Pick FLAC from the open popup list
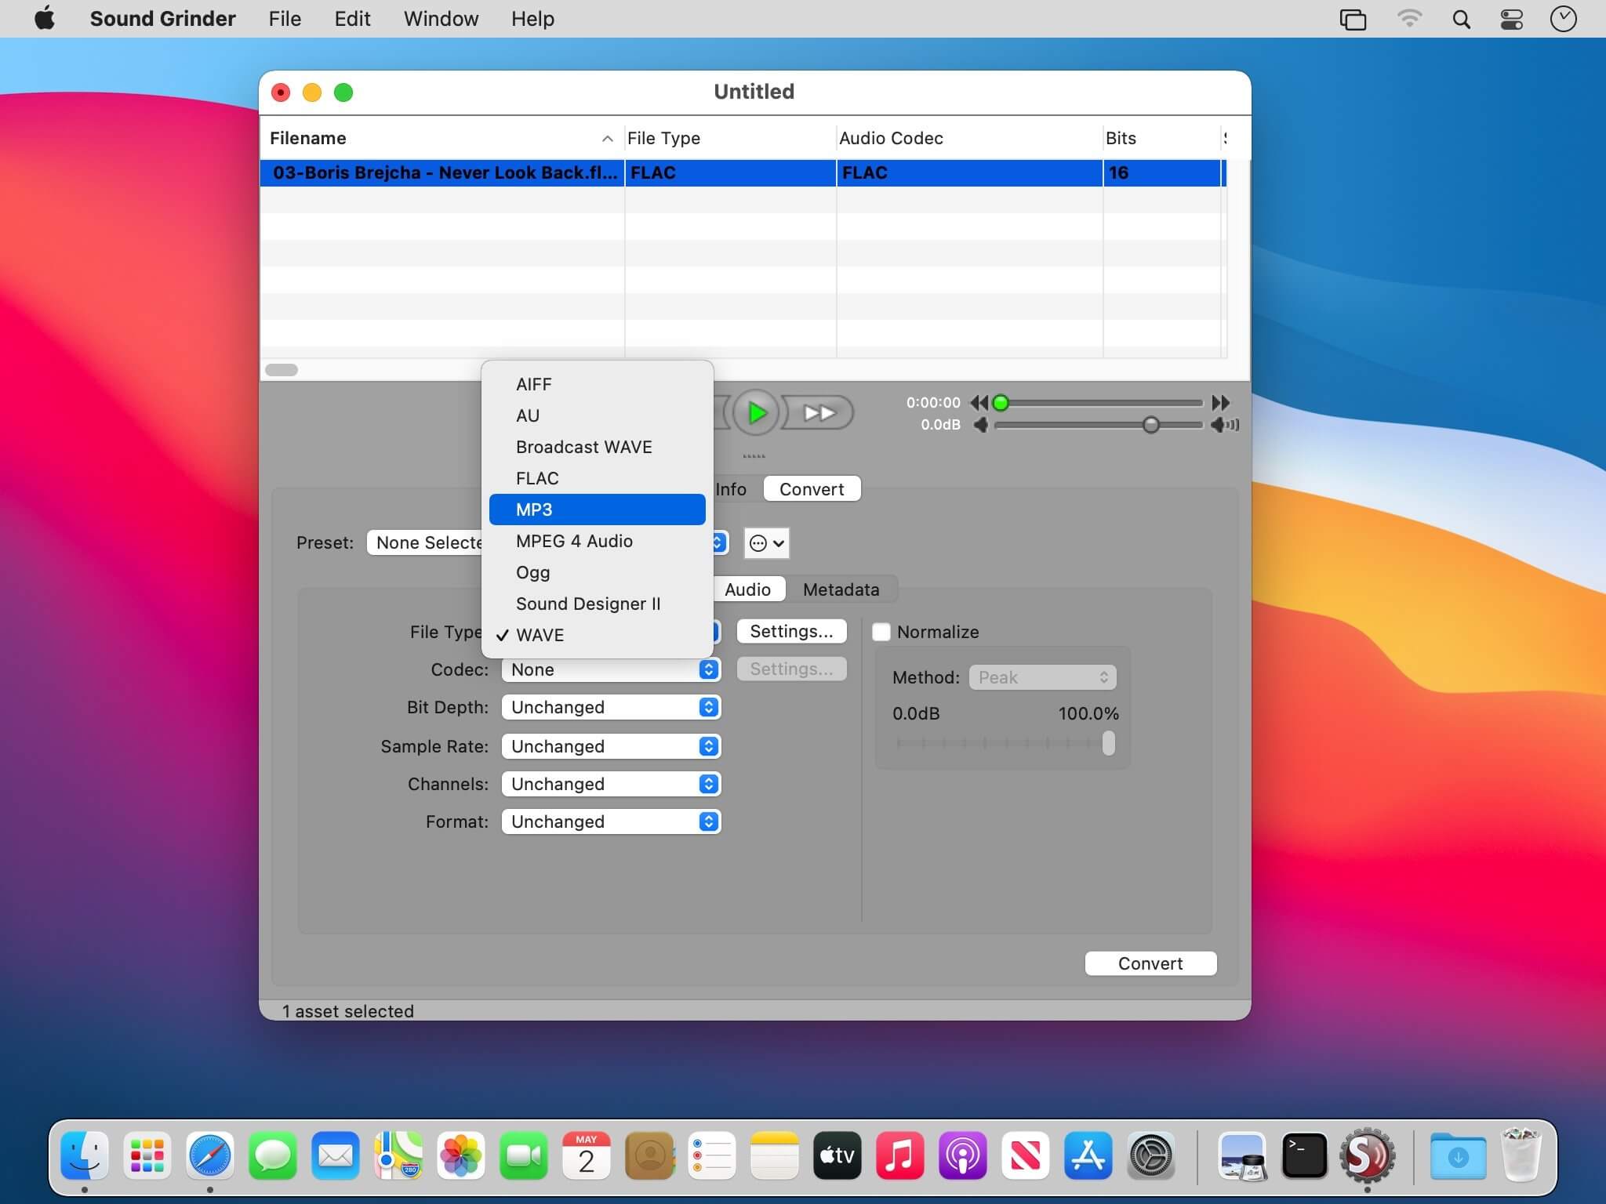The width and height of the screenshot is (1606, 1204). [x=537, y=478]
